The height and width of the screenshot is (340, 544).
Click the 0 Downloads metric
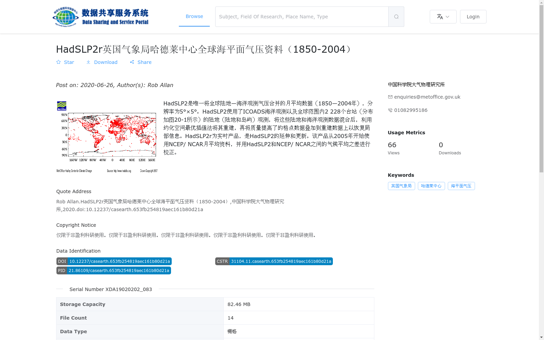click(450, 148)
